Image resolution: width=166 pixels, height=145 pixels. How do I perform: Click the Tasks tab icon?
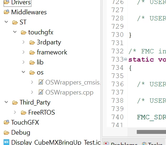(x=144, y=144)
